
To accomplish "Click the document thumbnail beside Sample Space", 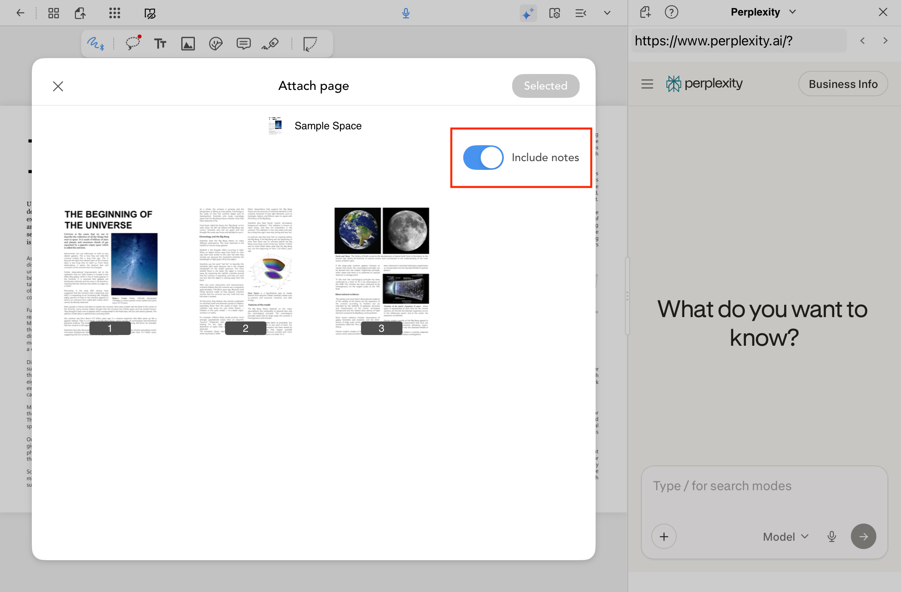I will (x=275, y=126).
